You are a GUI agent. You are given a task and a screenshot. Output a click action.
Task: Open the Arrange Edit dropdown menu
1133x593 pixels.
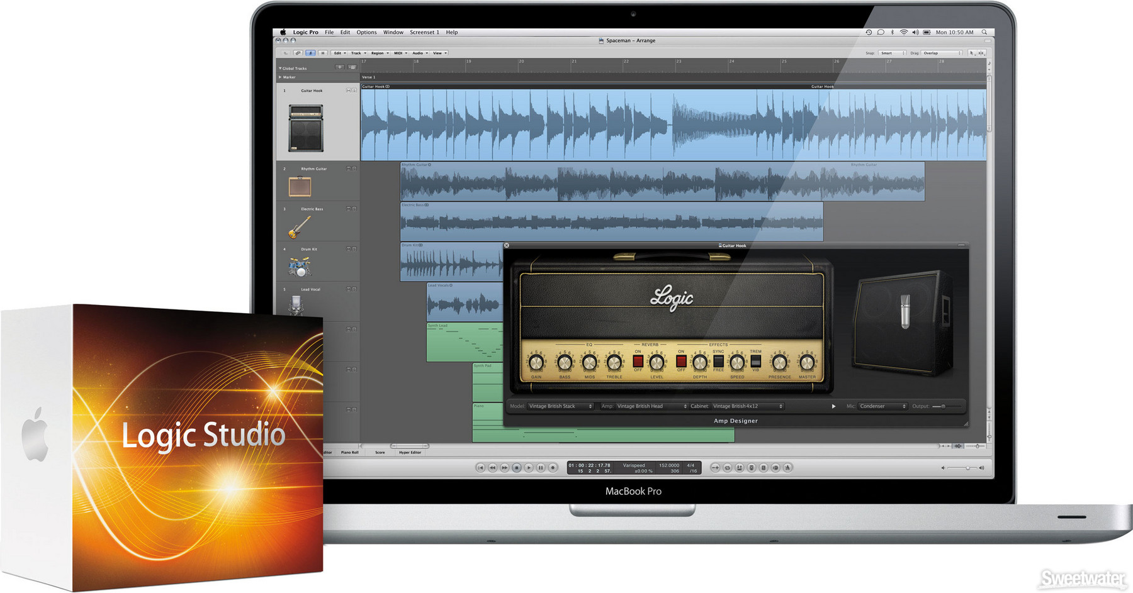click(x=339, y=53)
